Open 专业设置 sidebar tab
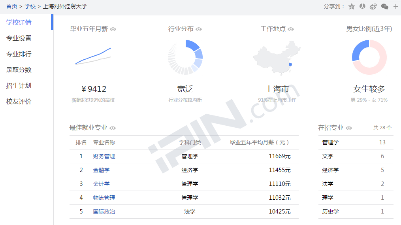Image resolution: width=401 pixels, height=225 pixels. (19, 38)
